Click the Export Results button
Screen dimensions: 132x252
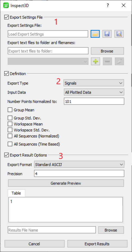(97, 244)
